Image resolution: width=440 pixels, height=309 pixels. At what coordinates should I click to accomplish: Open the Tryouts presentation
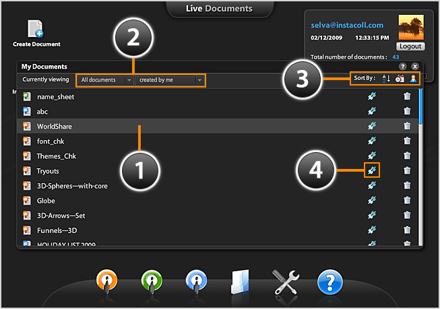[48, 171]
